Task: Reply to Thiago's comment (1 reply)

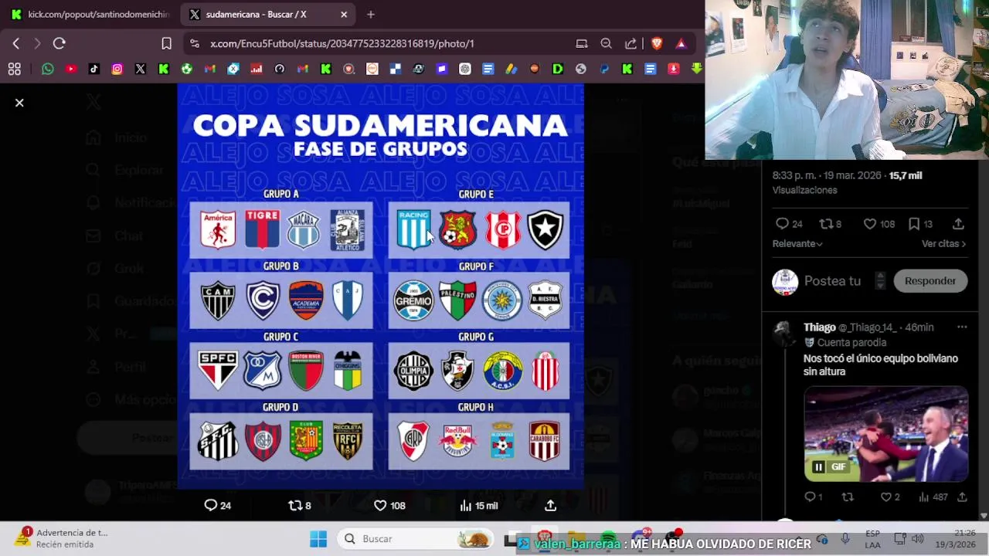Action: 814,497
